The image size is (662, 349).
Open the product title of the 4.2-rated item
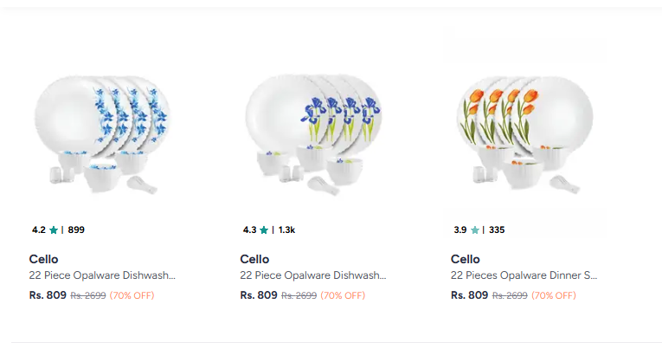pos(102,276)
